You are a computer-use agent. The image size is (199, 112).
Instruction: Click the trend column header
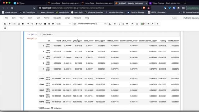59,41
